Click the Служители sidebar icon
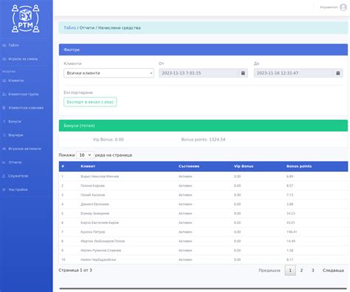The width and height of the screenshot is (350, 292). 4,176
